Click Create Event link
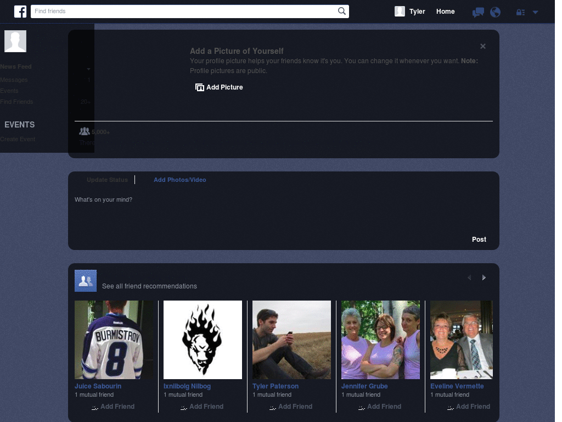 click(x=18, y=139)
